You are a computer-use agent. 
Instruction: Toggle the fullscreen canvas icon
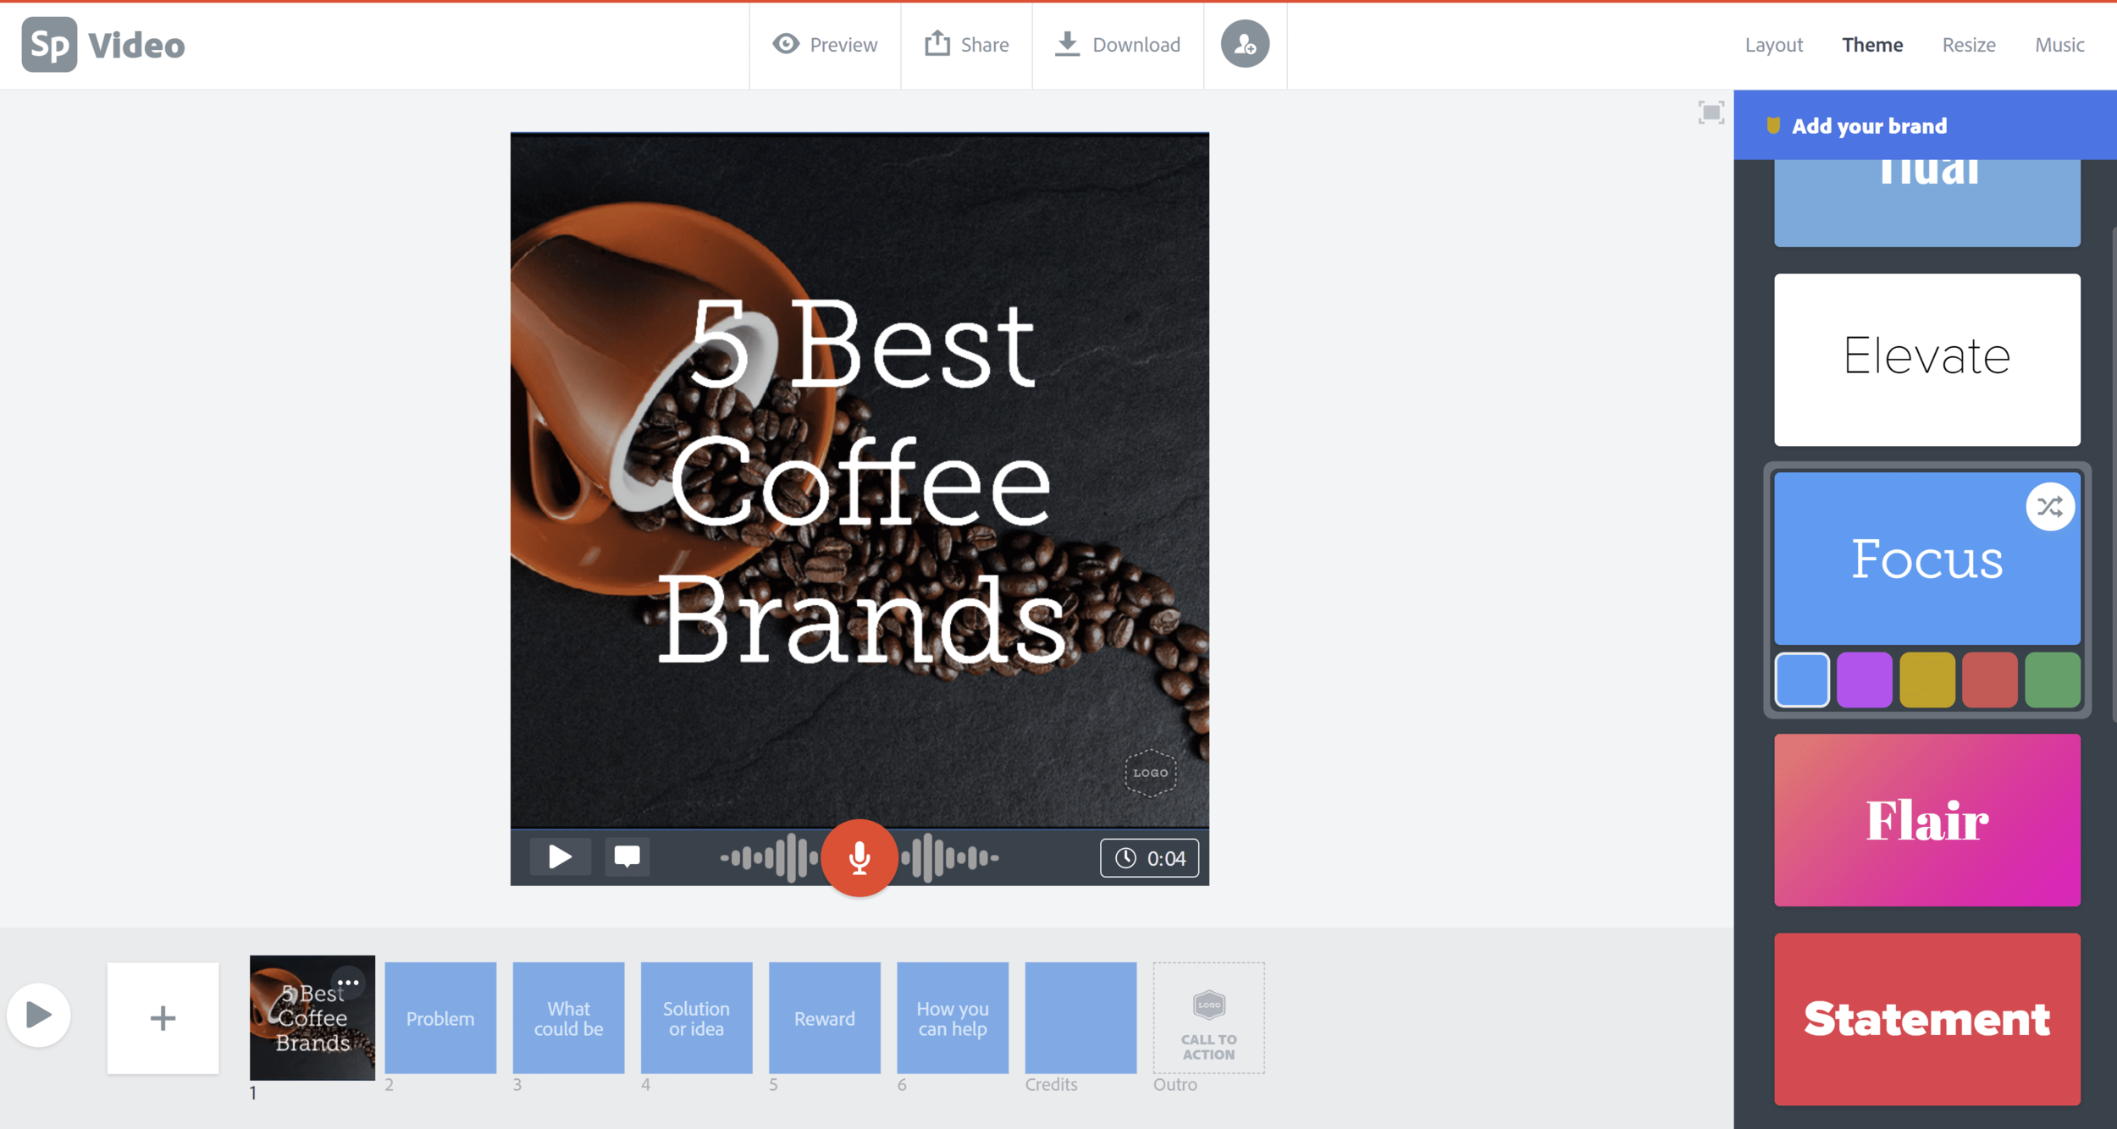coord(1711,113)
